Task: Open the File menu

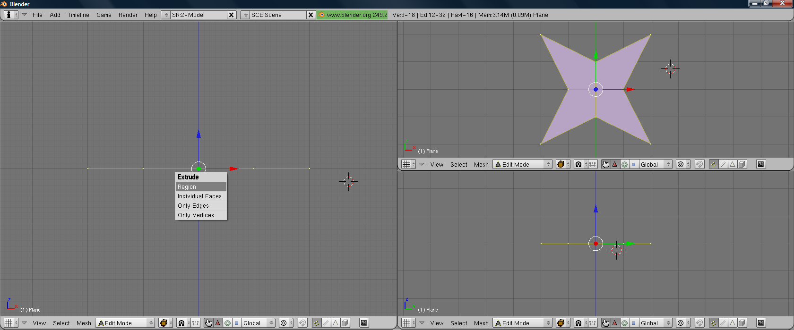Action: pos(37,15)
